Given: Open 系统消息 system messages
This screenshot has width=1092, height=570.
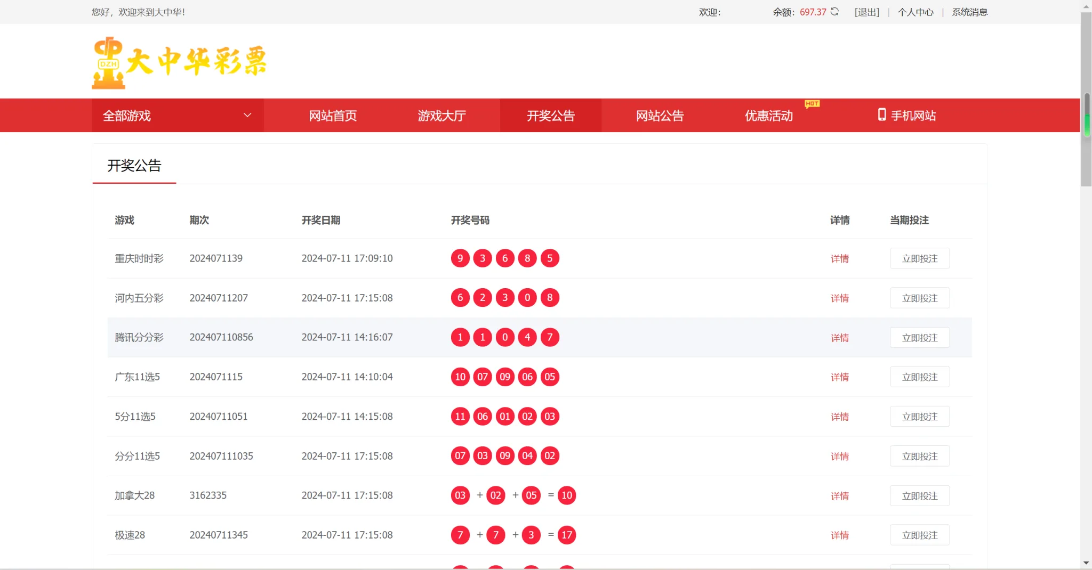Looking at the screenshot, I should 969,12.
